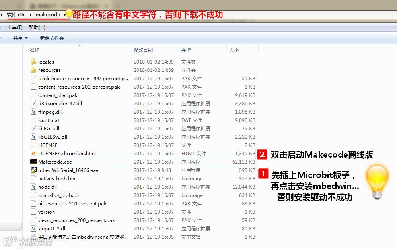Click the d3dcompiler_47.dll file icon
The image size is (397, 249).
click(33, 103)
